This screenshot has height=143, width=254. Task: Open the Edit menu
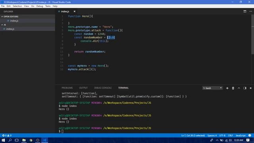pyautogui.click(x=9, y=6)
